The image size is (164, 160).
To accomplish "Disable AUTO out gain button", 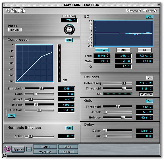I will [11, 116].
